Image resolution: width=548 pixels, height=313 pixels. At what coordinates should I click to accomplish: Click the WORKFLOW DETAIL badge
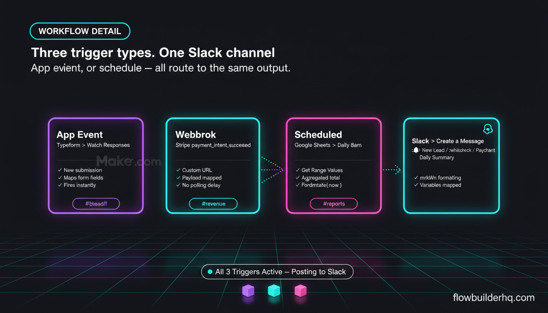(80, 31)
